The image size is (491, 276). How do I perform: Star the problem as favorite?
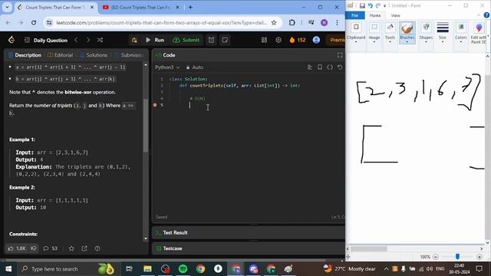pos(71,248)
